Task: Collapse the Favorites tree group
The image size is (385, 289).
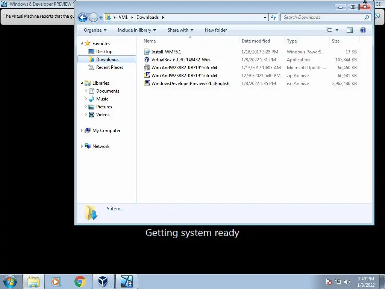Action: [82, 44]
